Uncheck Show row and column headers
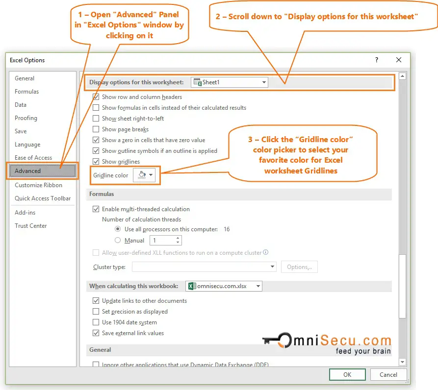The width and height of the screenshot is (438, 390). click(x=96, y=97)
